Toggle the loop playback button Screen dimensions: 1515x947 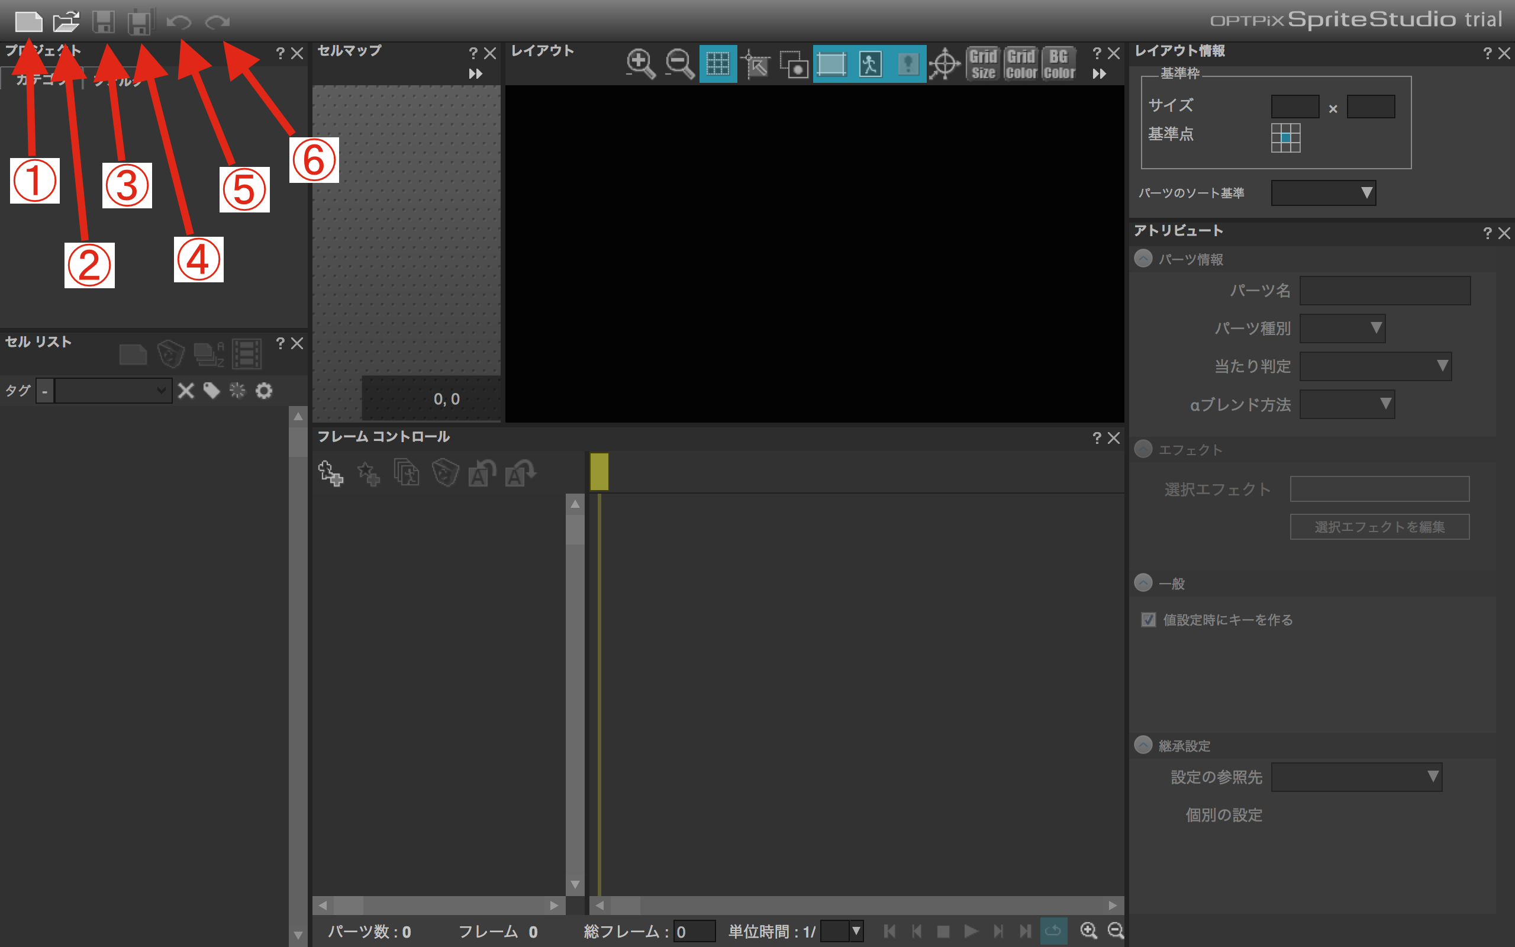pos(1053,930)
